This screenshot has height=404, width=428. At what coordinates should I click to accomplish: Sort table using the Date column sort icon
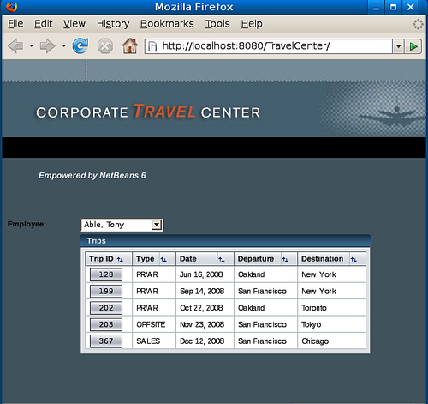click(222, 260)
